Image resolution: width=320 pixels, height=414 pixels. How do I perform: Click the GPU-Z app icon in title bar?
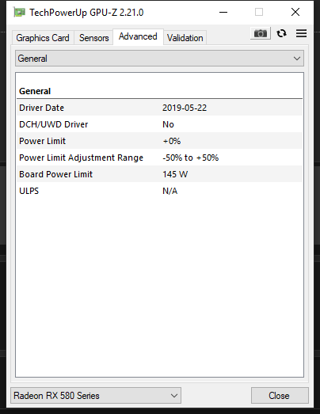(20, 12)
